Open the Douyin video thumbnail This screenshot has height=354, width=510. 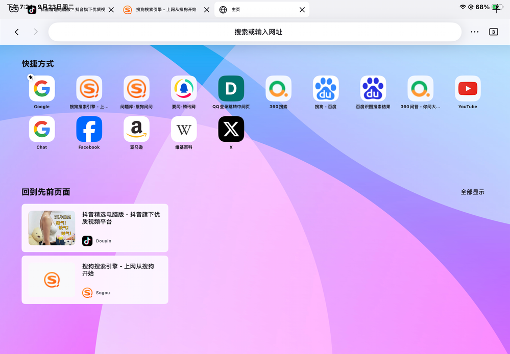tap(52, 228)
